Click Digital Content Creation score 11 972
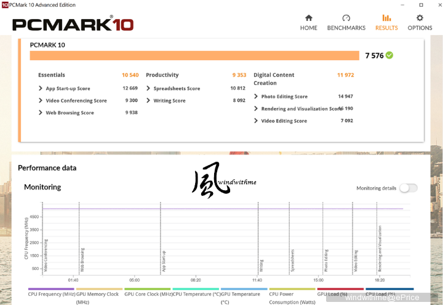The height and width of the screenshot is (305, 443). pos(346,75)
